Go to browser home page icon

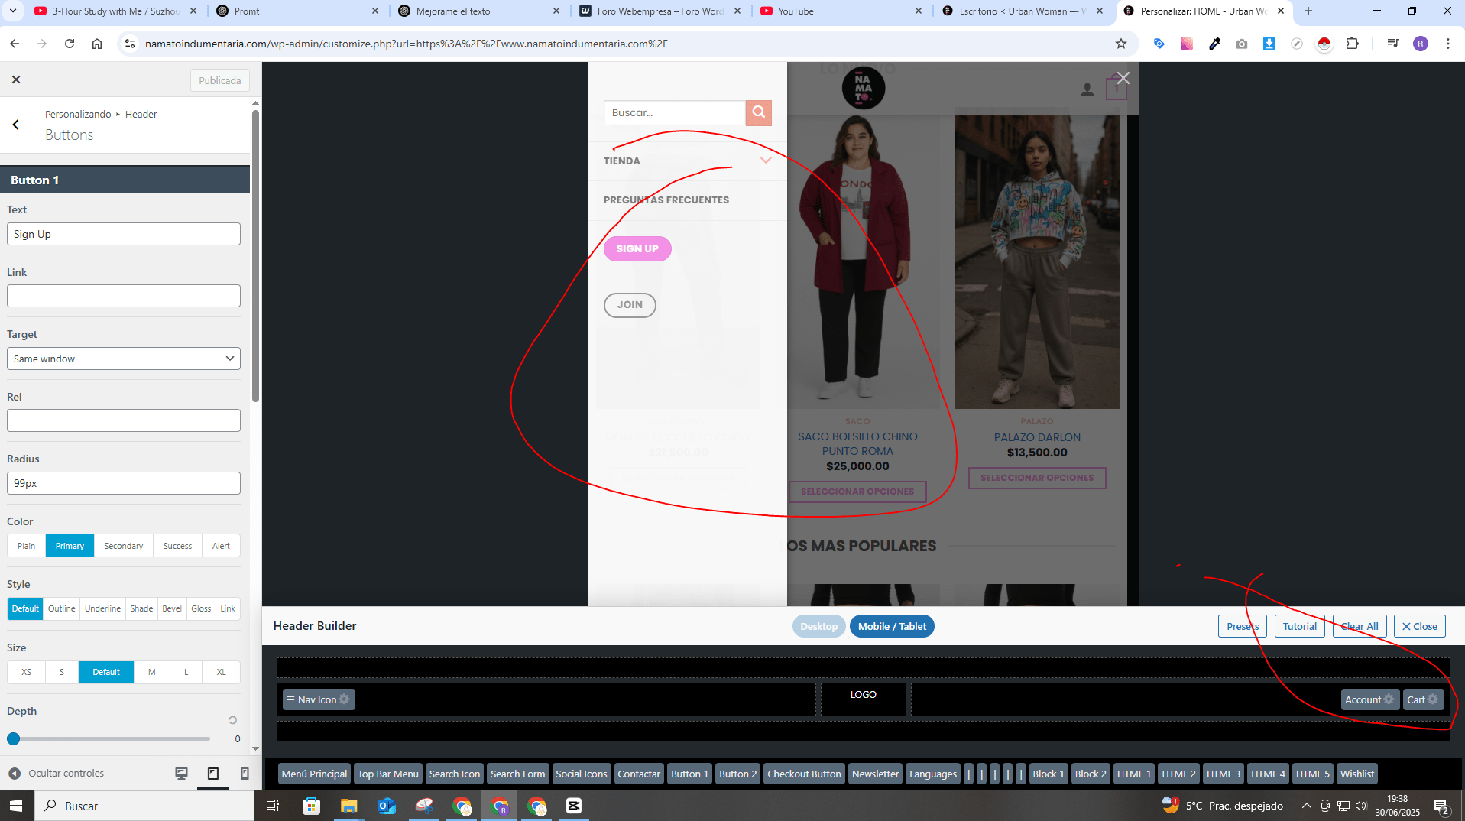pos(97,44)
